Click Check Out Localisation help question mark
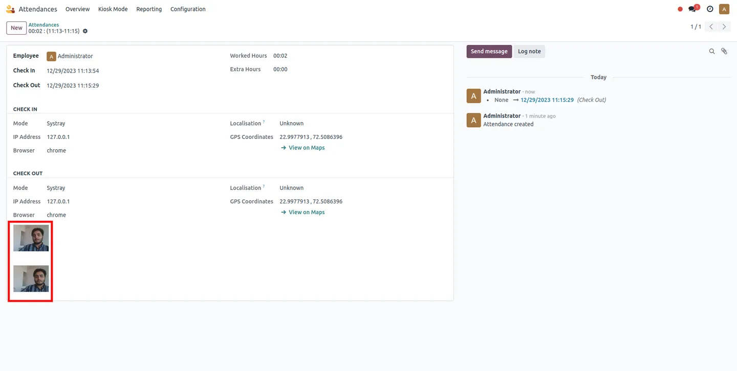This screenshot has width=737, height=371. 264,187
